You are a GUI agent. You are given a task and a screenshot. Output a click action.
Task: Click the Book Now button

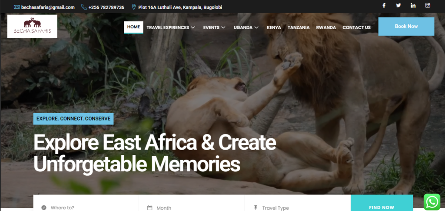(x=406, y=27)
